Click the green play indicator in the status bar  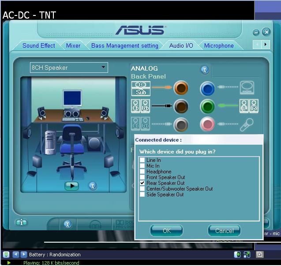tap(9, 263)
